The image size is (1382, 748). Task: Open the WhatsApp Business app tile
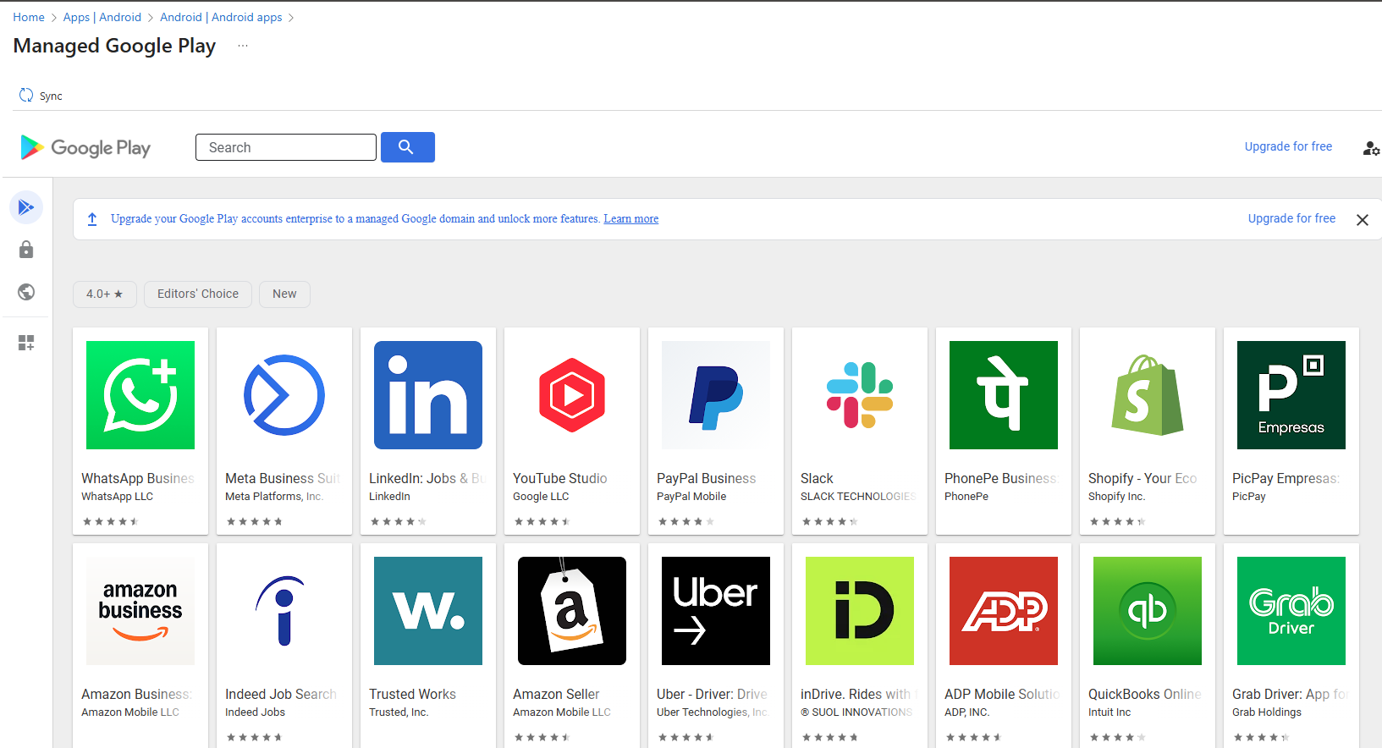click(x=140, y=431)
